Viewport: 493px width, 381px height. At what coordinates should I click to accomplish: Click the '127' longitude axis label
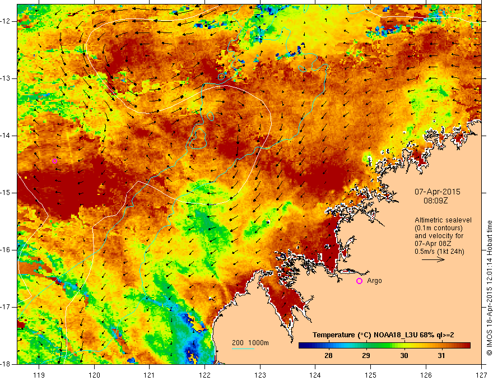[481, 375]
